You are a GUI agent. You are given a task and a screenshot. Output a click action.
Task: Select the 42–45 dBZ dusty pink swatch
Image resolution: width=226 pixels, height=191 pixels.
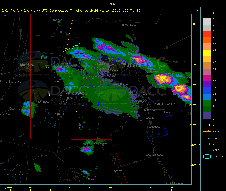click(207, 72)
